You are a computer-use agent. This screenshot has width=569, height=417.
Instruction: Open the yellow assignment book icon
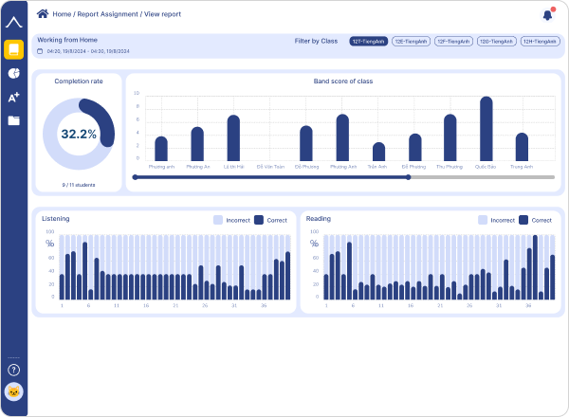pyautogui.click(x=13, y=49)
